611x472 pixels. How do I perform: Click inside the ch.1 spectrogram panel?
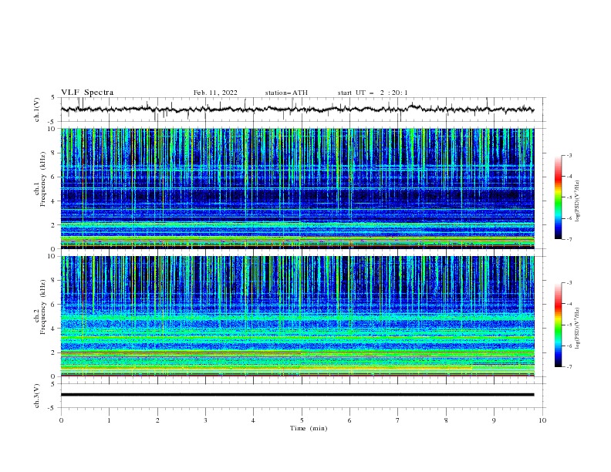pyautogui.click(x=297, y=188)
